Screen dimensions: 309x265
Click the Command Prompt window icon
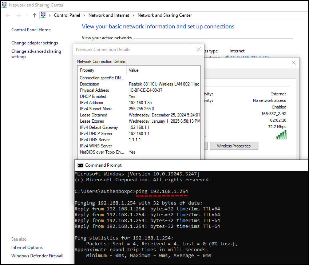80,165
